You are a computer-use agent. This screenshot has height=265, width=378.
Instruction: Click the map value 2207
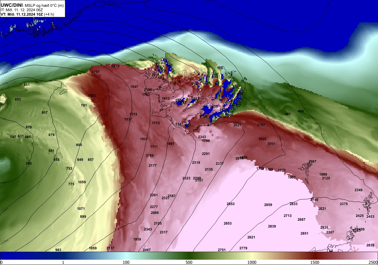pyautogui.click(x=330, y=232)
